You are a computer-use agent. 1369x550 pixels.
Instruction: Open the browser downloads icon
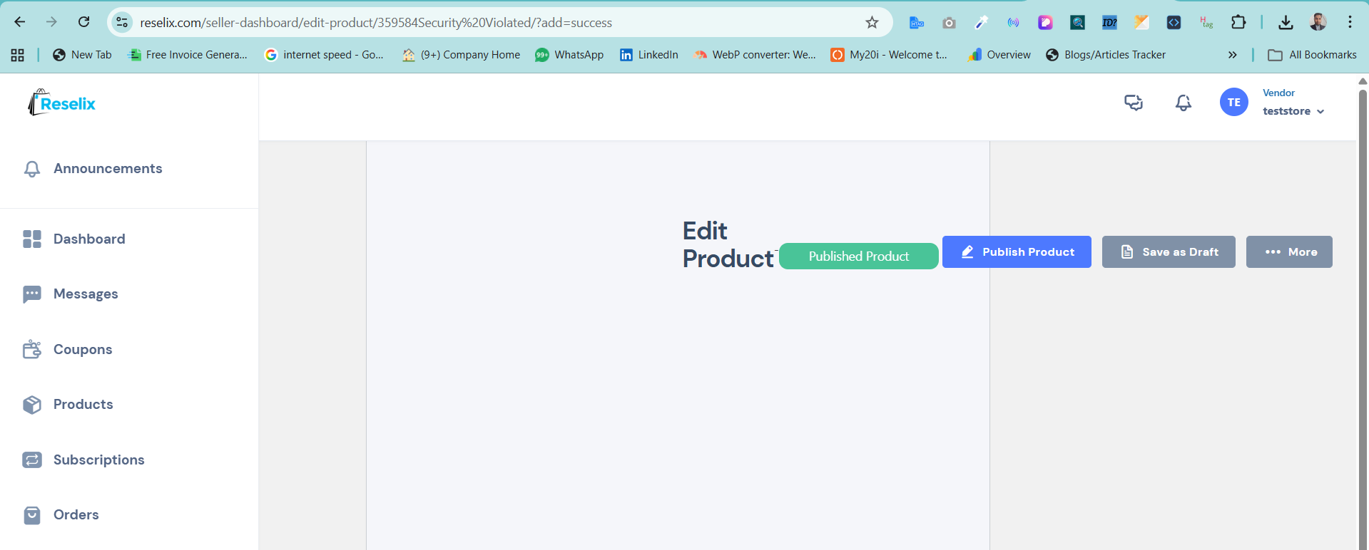point(1286,23)
